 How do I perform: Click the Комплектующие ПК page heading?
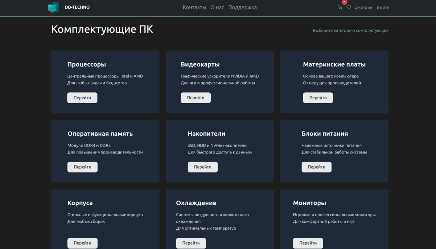(x=102, y=29)
